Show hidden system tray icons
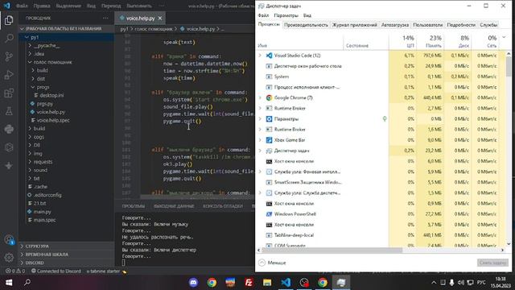 pos(434,283)
